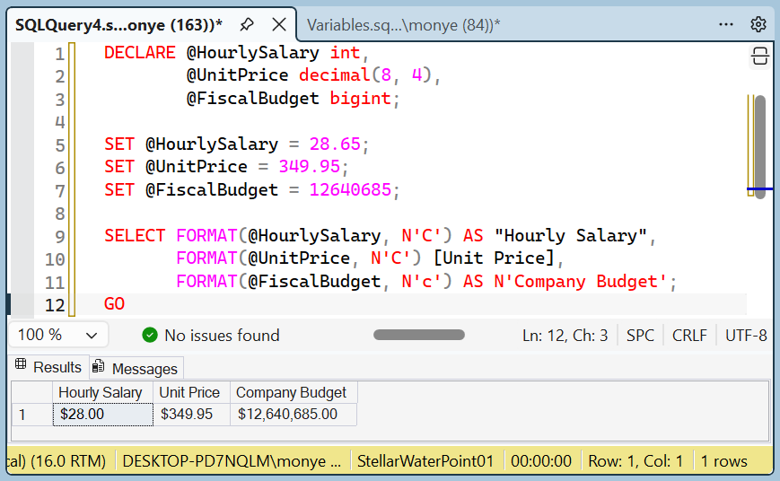Open the 100 % zoom dropdown
The image size is (780, 481).
tap(58, 335)
